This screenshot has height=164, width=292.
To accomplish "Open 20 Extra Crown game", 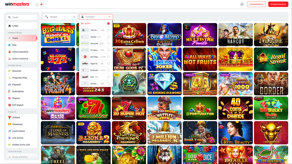I will (129, 35).
